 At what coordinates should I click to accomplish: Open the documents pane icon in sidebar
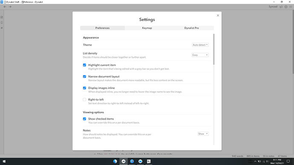coord(2,17)
